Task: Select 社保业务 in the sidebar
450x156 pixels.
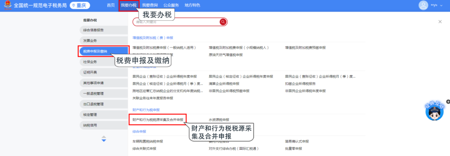Action: pos(104,62)
